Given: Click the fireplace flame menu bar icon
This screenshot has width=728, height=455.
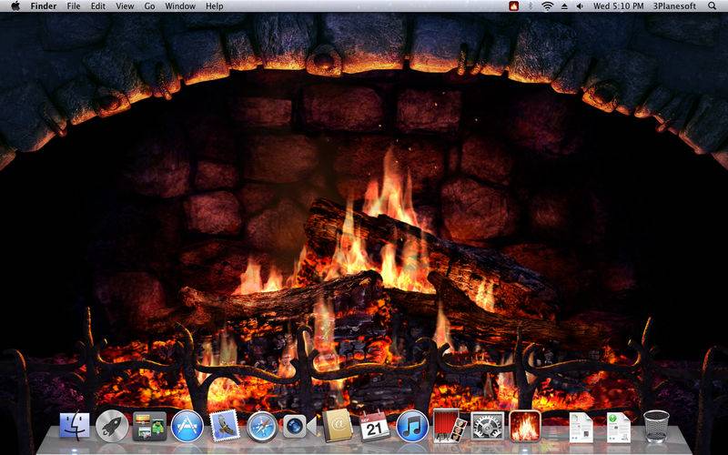Looking at the screenshot, I should 513,6.
